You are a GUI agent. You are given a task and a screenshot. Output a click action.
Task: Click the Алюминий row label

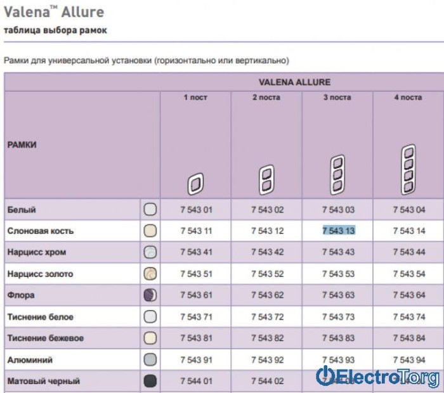pos(30,359)
